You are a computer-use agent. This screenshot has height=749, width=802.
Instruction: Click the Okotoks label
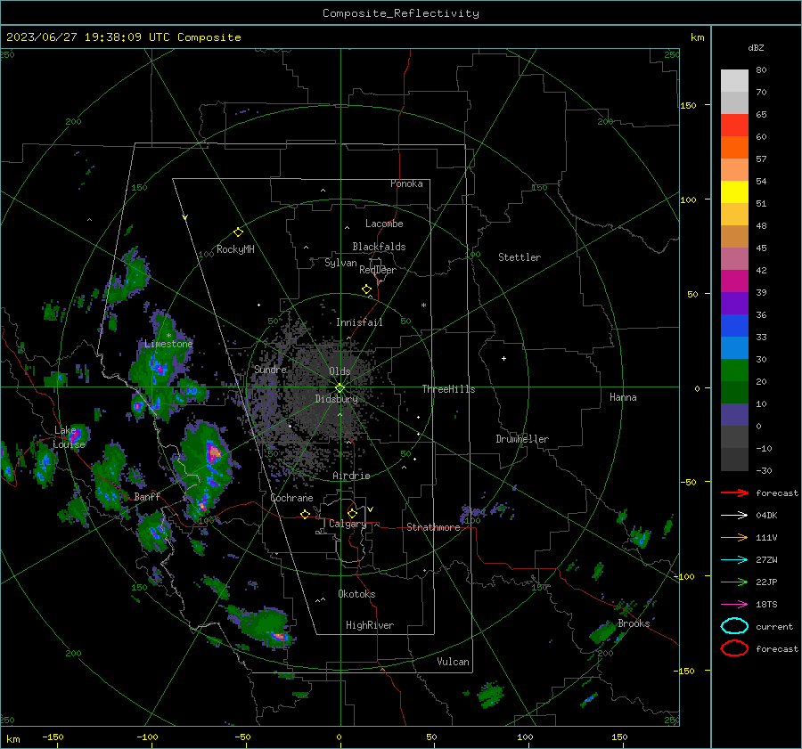356,594
